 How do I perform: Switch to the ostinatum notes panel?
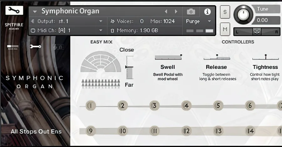[58, 47]
